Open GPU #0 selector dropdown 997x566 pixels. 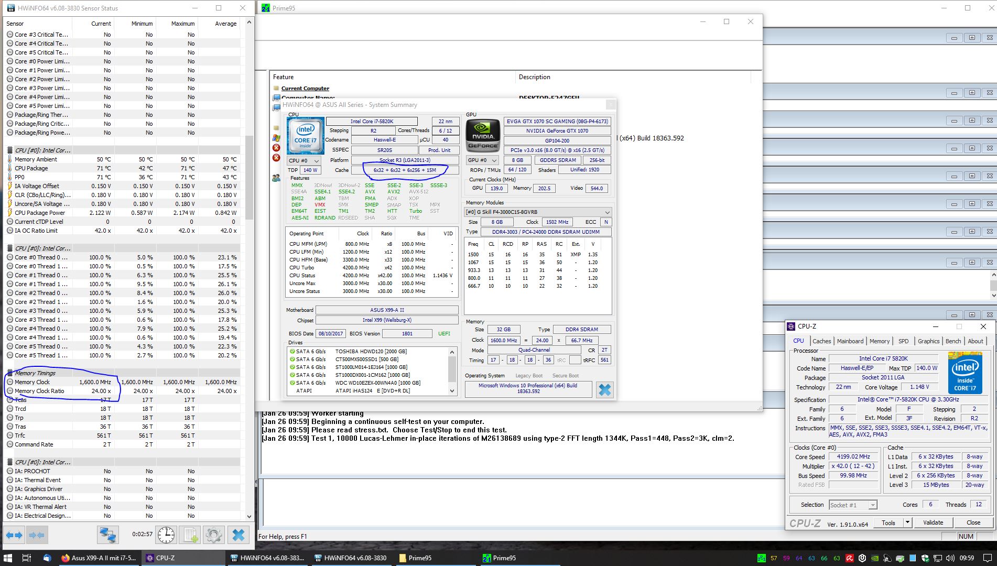coord(483,160)
